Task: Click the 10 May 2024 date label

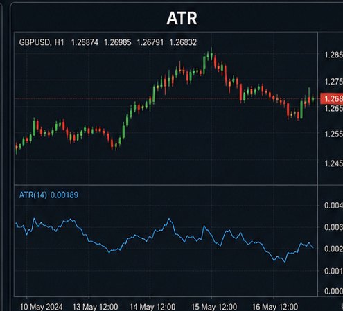Action: pyautogui.click(x=41, y=307)
